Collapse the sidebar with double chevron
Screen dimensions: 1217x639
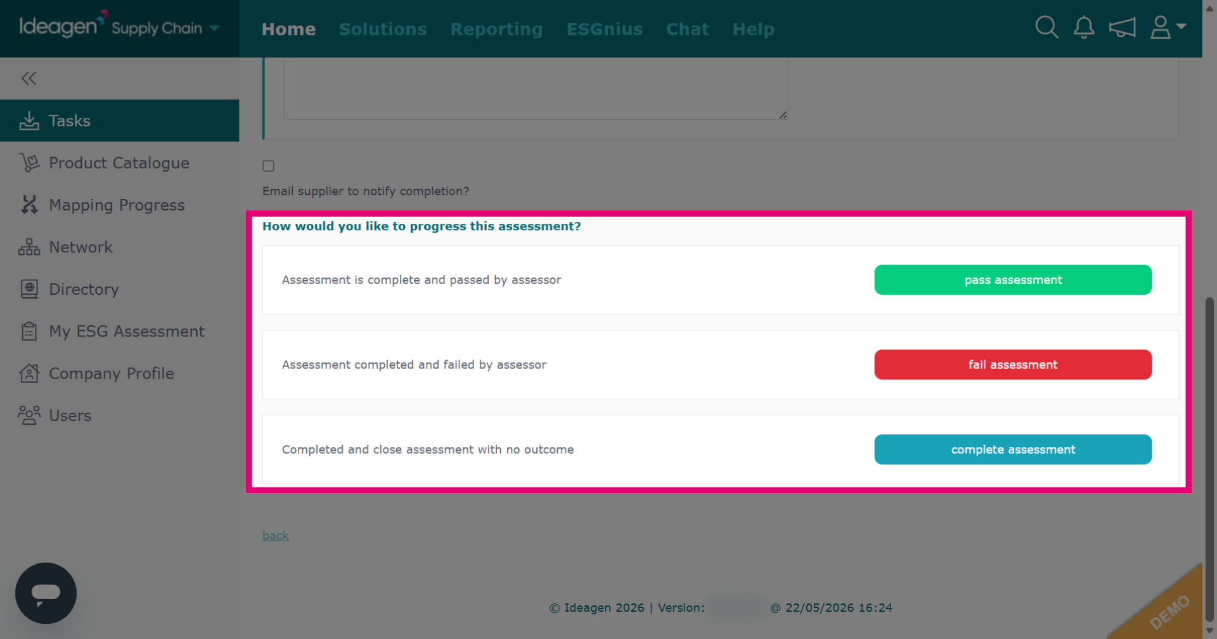tap(29, 78)
